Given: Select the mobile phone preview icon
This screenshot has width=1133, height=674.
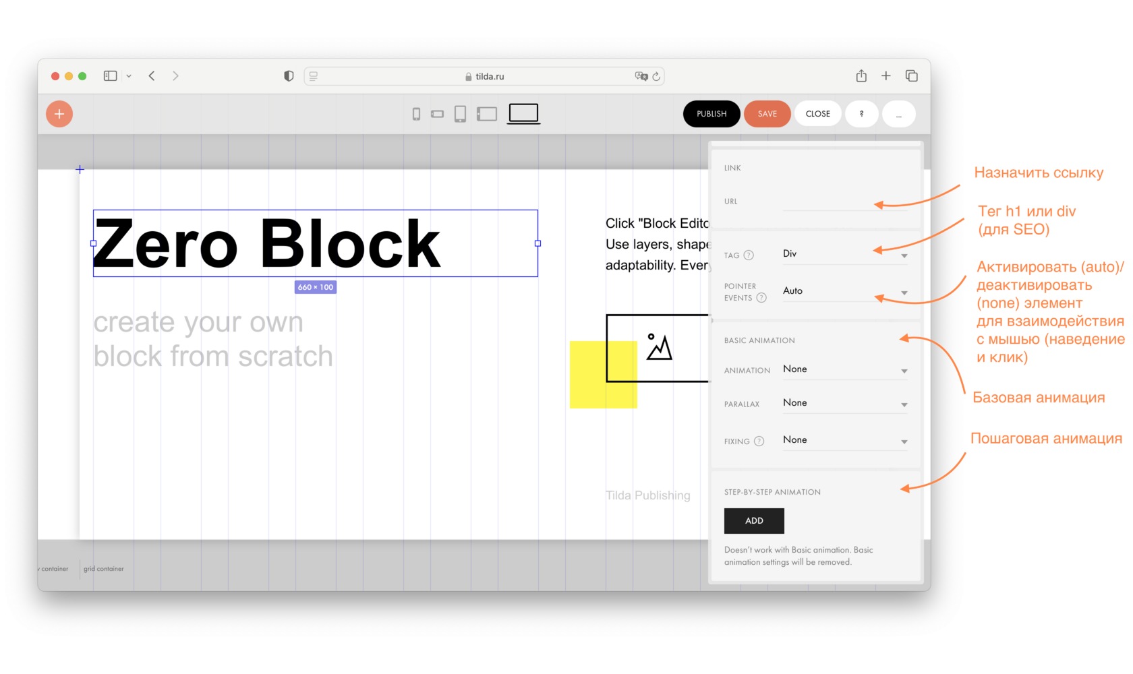Looking at the screenshot, I should tap(415, 114).
